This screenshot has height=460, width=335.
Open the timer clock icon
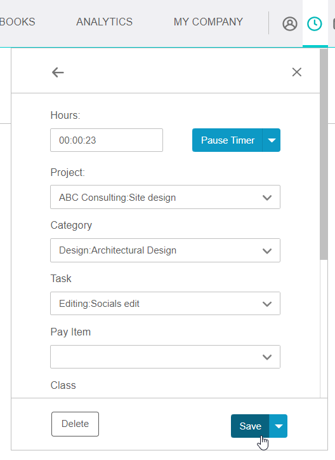pos(315,24)
